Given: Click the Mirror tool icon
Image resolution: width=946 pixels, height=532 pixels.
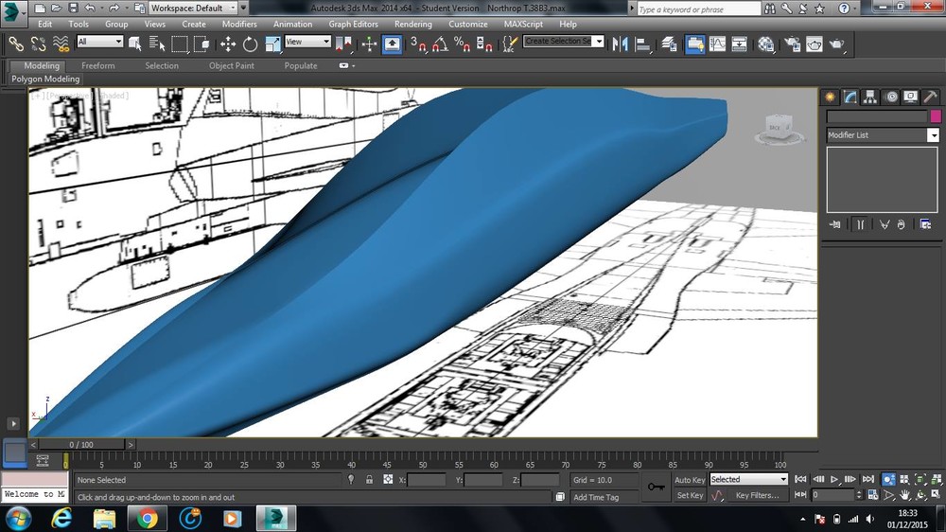Looking at the screenshot, I should [x=622, y=44].
